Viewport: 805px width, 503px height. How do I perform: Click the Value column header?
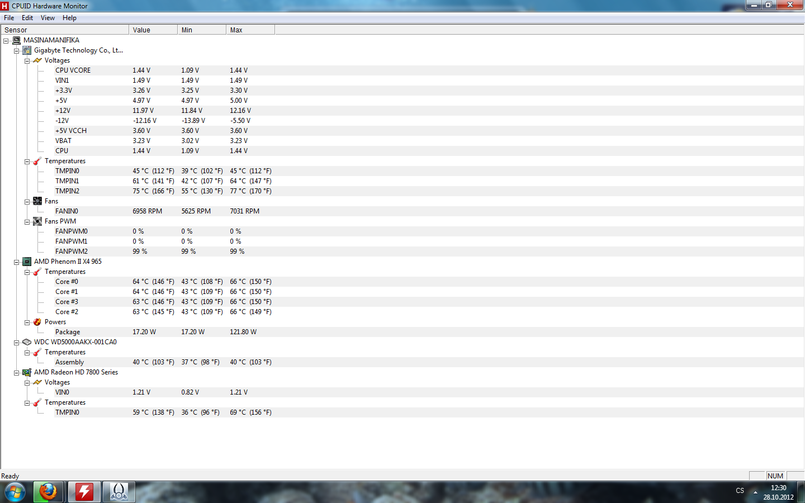point(153,30)
